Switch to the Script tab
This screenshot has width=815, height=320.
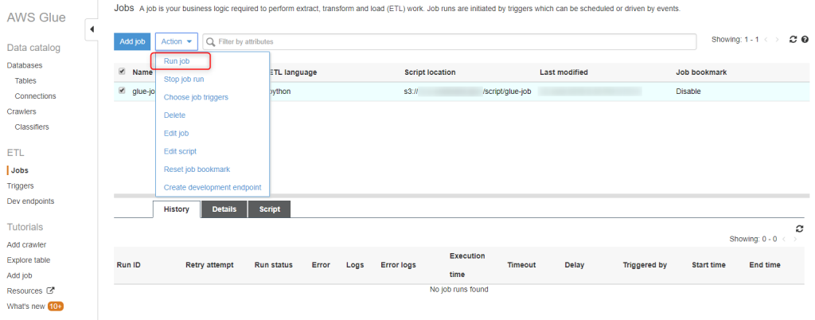click(x=269, y=209)
